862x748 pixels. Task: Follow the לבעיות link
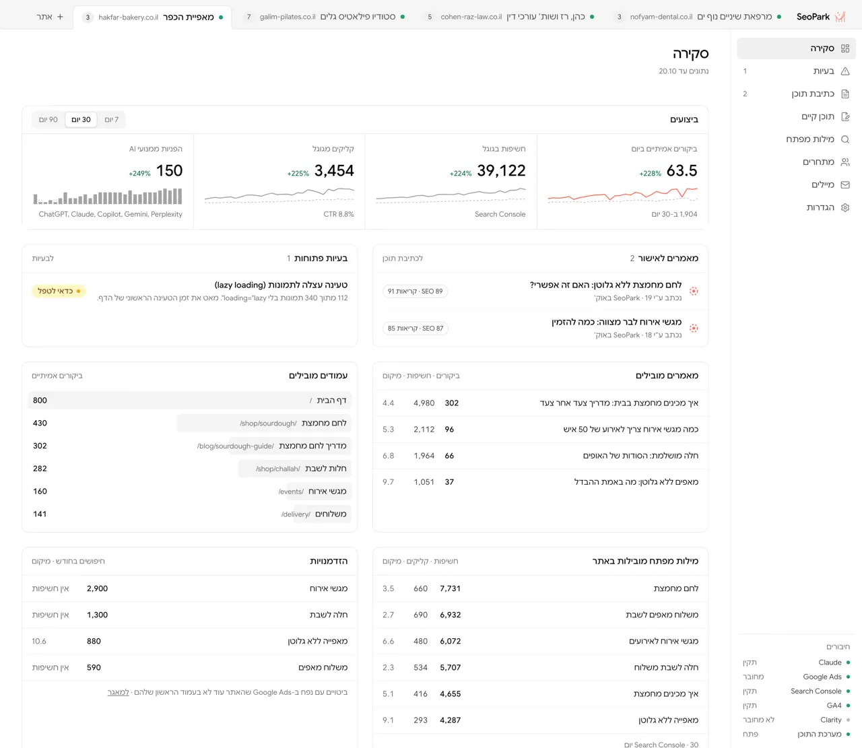click(x=43, y=259)
